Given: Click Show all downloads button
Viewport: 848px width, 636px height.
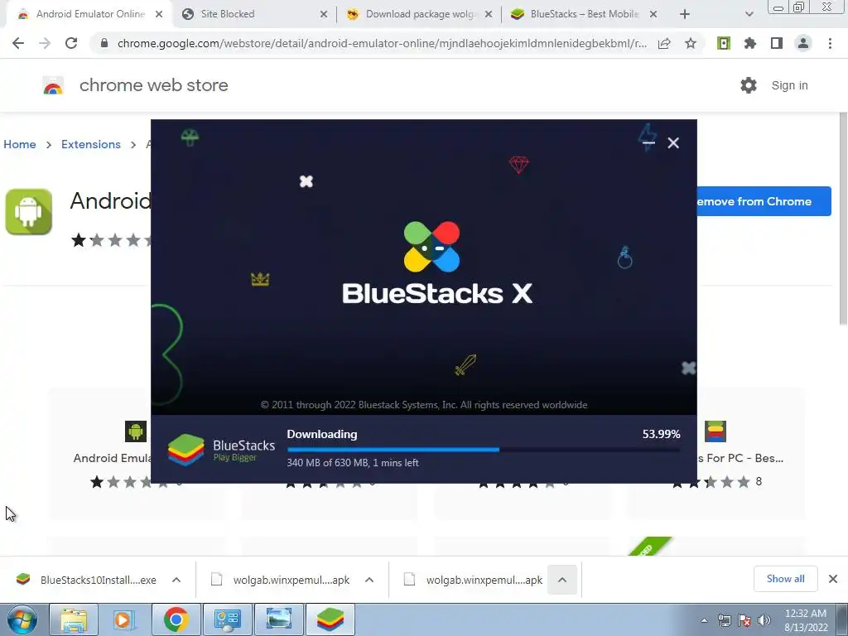Looking at the screenshot, I should [785, 579].
